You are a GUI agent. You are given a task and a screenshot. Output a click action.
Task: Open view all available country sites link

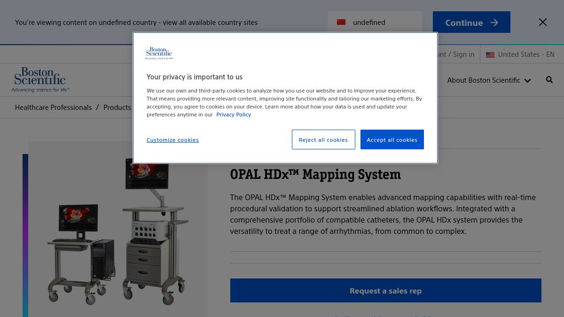[210, 22]
